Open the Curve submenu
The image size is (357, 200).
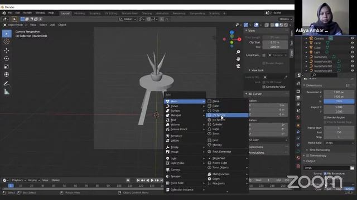[185, 106]
